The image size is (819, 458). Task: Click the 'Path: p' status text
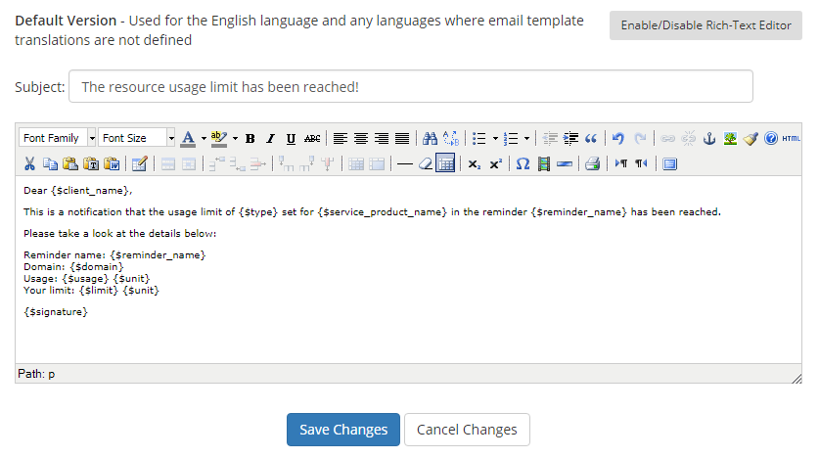pos(36,374)
